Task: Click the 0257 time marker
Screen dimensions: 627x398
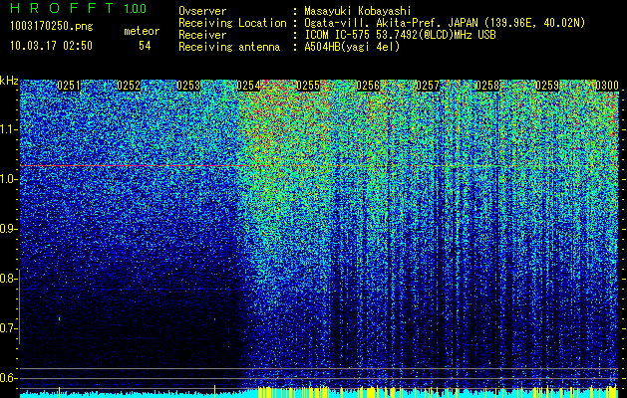Action: pos(428,86)
